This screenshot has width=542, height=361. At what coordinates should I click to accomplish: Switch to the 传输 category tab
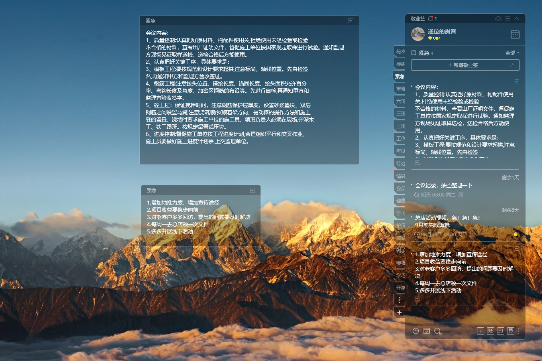click(400, 64)
